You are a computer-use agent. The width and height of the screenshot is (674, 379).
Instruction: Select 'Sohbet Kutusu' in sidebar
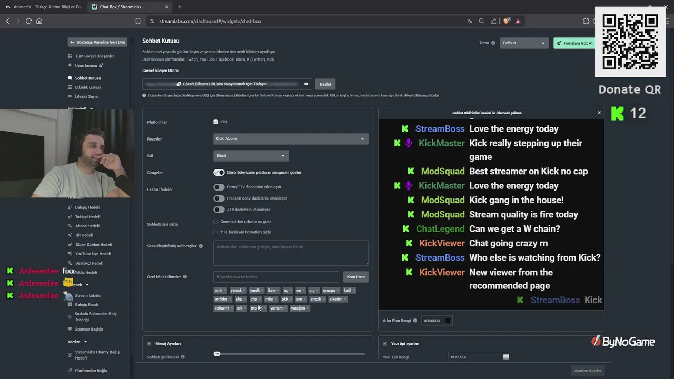(87, 78)
